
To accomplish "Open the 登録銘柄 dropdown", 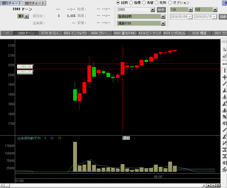I will [x=163, y=16].
